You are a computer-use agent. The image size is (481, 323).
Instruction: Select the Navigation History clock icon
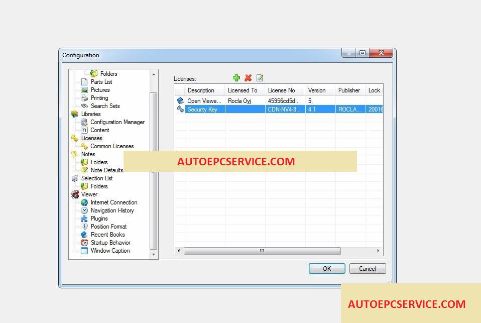[84, 210]
